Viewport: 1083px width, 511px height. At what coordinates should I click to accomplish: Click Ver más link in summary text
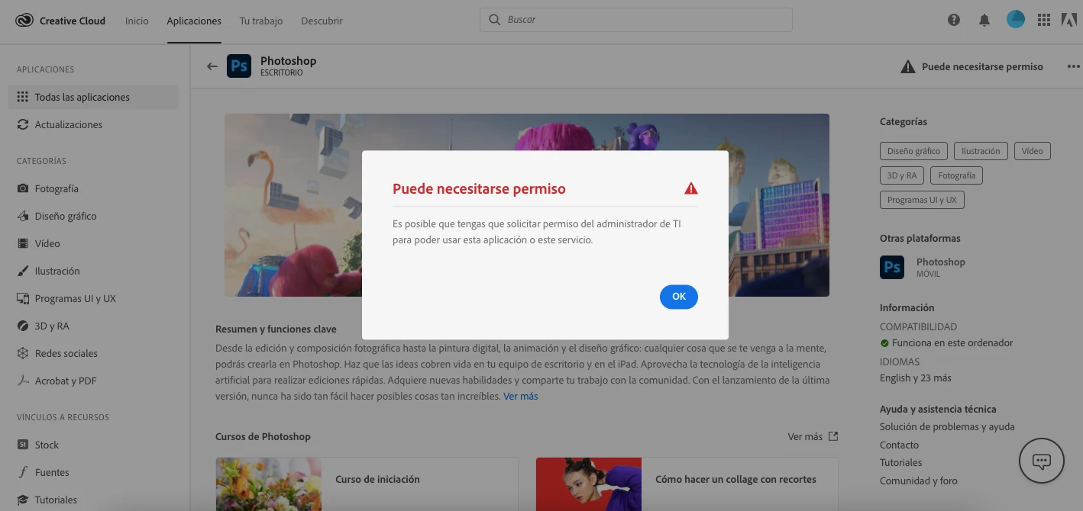tap(521, 397)
